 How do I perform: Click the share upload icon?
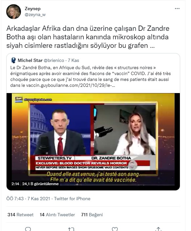point(158,229)
